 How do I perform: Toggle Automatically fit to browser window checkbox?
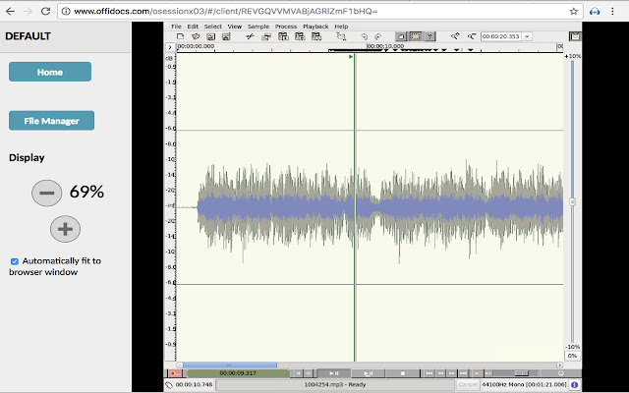(14, 261)
